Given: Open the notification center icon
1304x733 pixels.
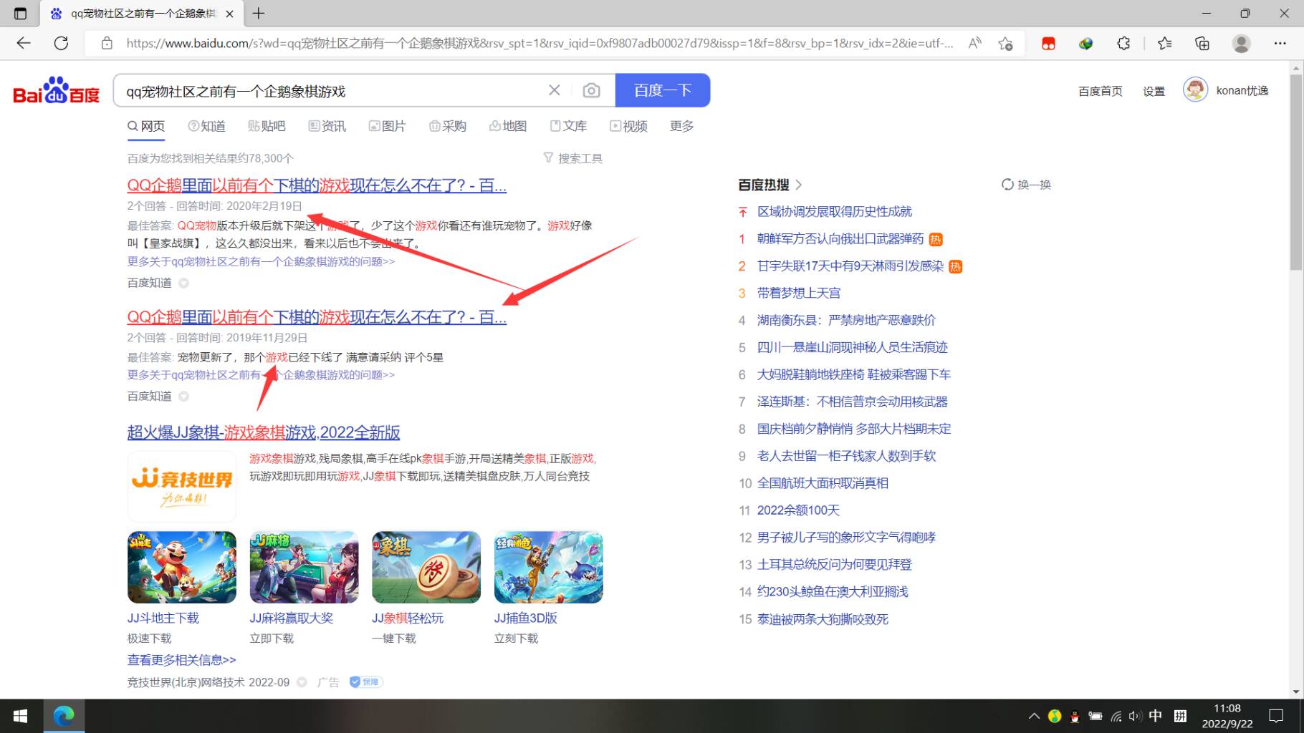Looking at the screenshot, I should pos(1276,716).
